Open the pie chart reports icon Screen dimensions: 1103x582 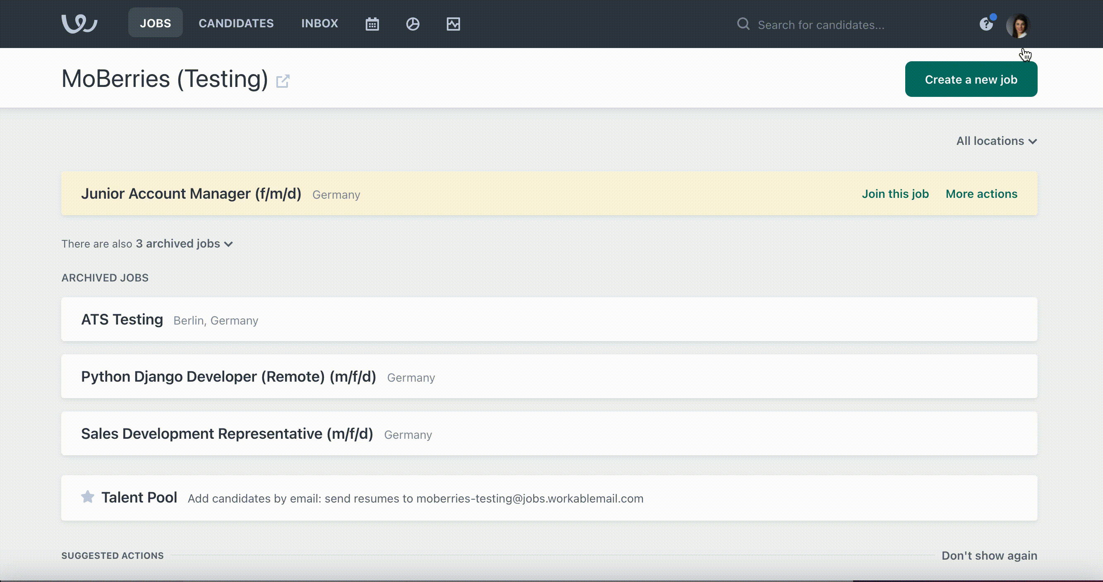coord(413,24)
